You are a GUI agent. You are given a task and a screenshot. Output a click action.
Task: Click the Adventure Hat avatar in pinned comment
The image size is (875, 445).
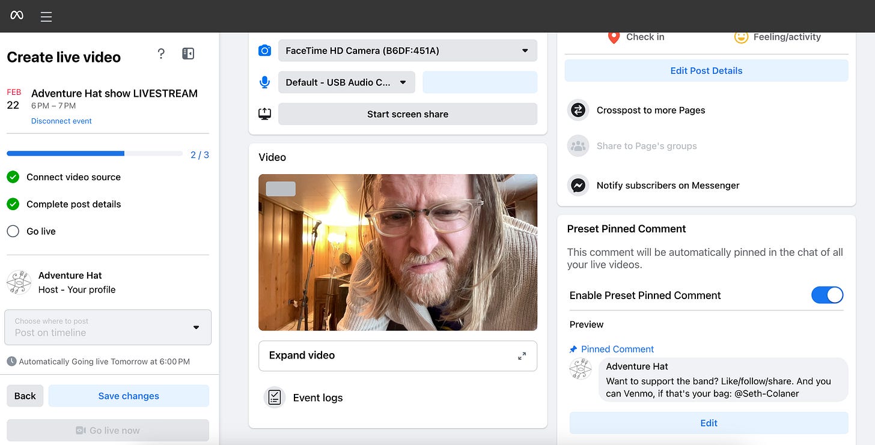[581, 369]
